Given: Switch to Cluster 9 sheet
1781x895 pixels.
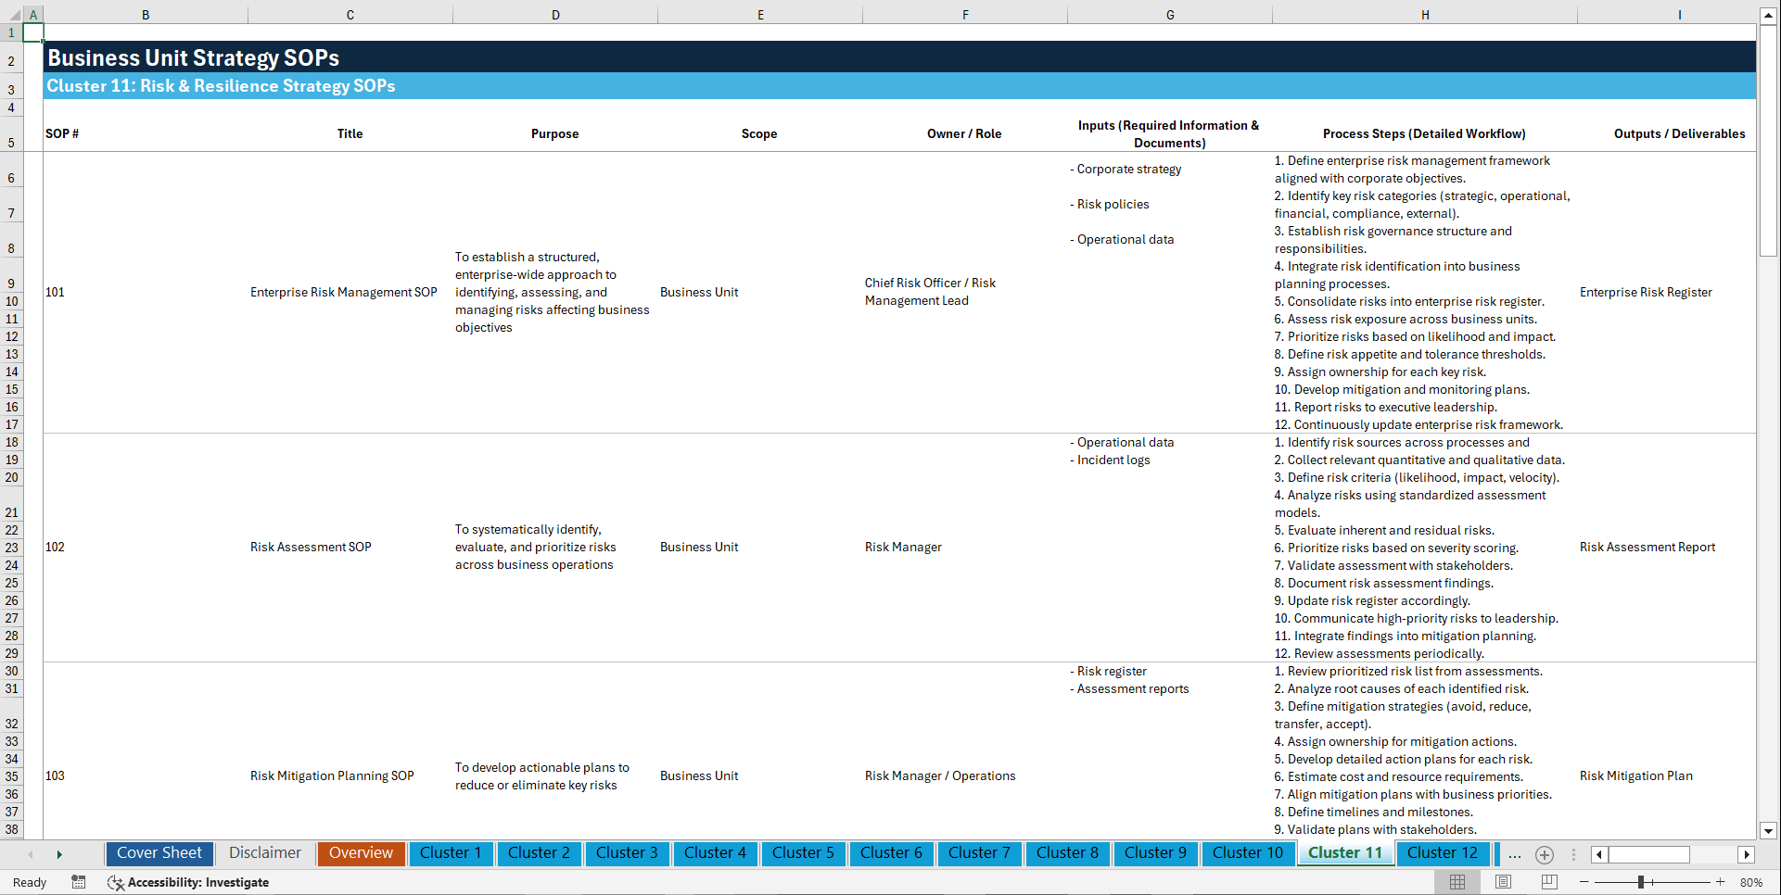Looking at the screenshot, I should tap(1155, 853).
